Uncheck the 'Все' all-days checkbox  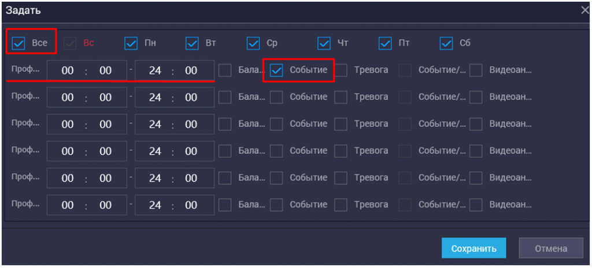(x=18, y=43)
